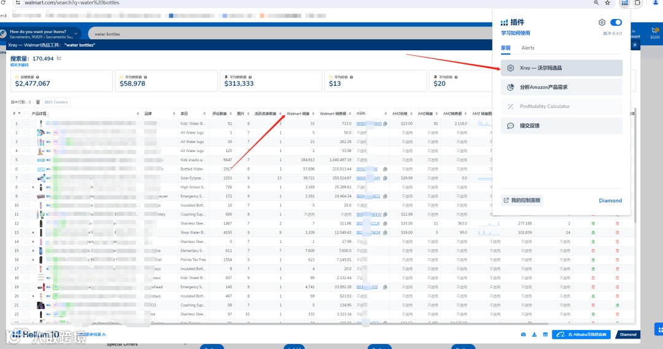This screenshot has width=663, height=349.
Task: Click the product thumbnail in row 21
Action: (x=41, y=305)
